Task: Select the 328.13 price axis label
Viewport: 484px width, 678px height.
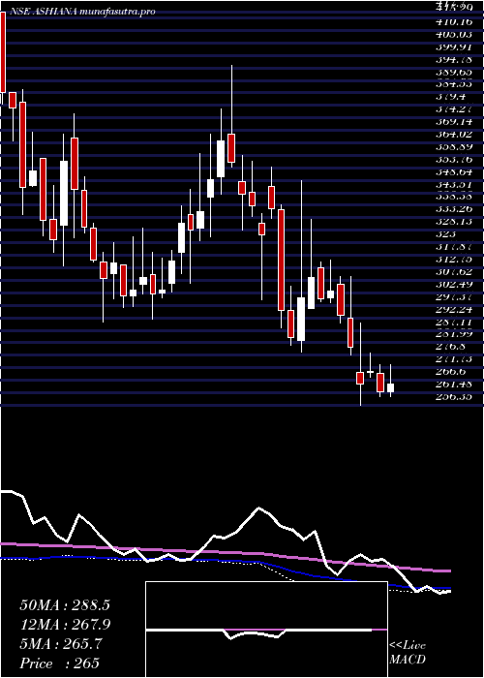Action: click(456, 222)
